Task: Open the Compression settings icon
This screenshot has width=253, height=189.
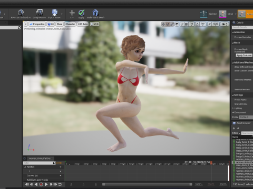Action: coord(39,13)
